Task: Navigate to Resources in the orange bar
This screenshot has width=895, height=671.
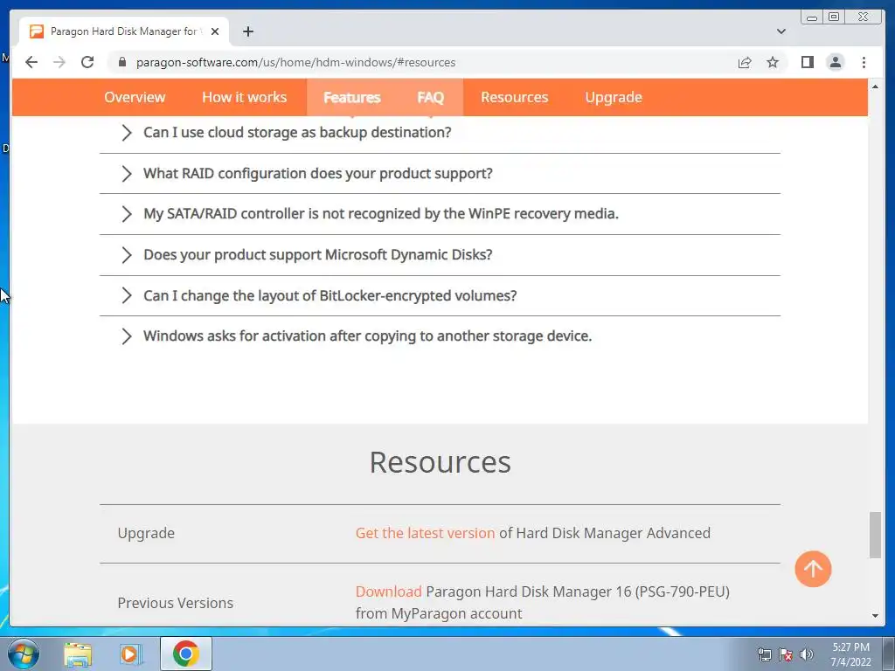Action: (514, 97)
